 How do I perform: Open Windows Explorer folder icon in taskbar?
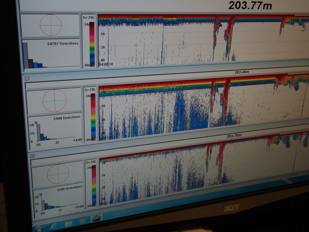point(68,224)
